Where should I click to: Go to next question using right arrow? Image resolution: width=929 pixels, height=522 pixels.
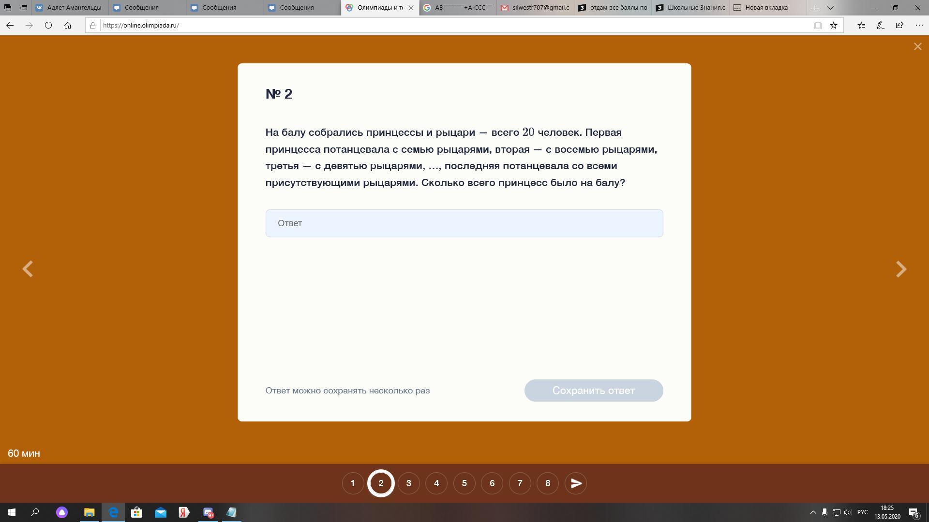tap(900, 269)
